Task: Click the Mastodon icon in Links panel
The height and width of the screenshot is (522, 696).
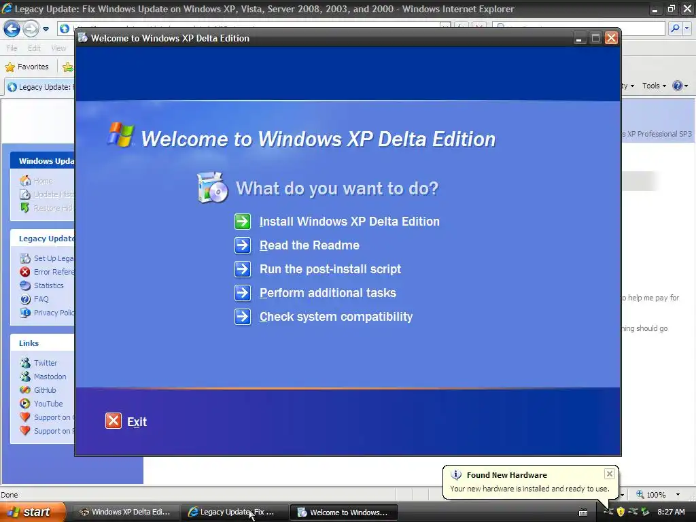Action: (25, 377)
